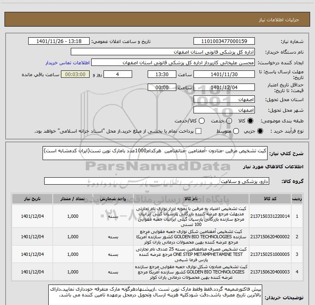
Task: Click the amphetamine test kit item name
Action: pyautogui.click(x=191, y=237)
